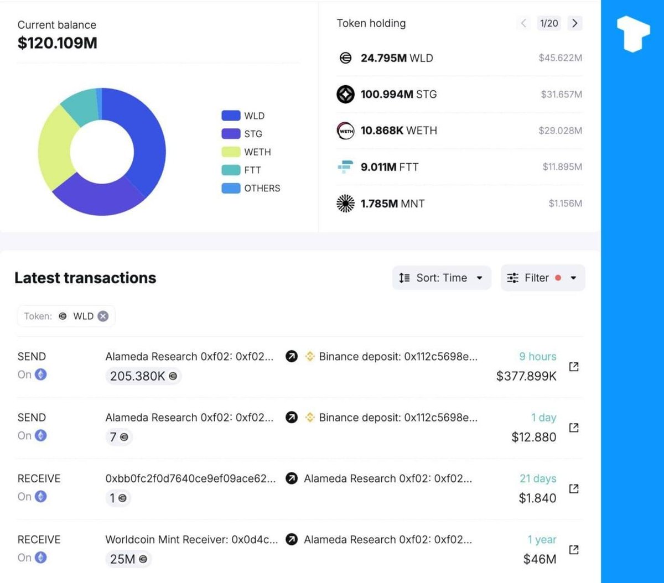Click the $11.895M FTT value
Viewport: 664px width, 583px height.
pos(562,166)
